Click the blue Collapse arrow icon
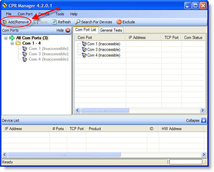Screen dimensions: 214x172 coord(204,120)
